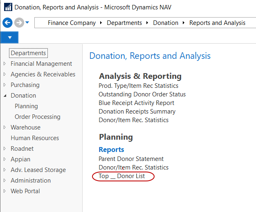This screenshot has width=256, height=212.
Task: Open Outstanding Donor Order Status
Action: click(x=142, y=94)
